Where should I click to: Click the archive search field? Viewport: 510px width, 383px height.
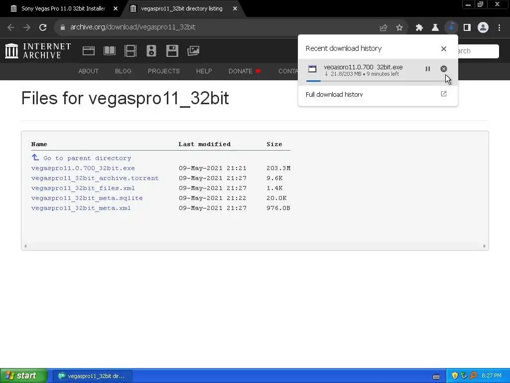tap(478, 51)
